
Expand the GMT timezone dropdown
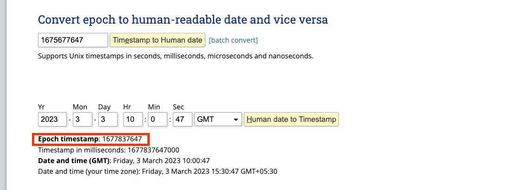(x=218, y=119)
